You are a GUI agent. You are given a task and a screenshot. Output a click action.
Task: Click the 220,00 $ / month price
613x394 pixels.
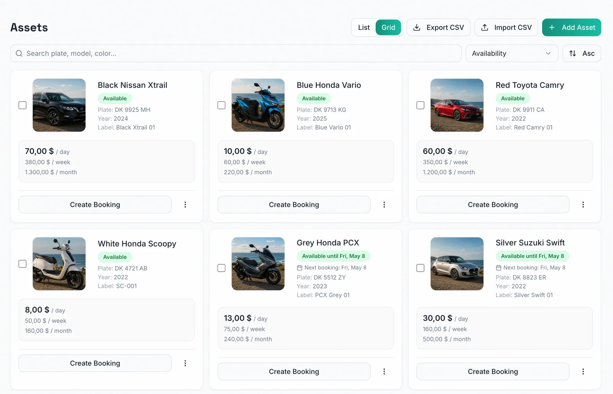248,172
